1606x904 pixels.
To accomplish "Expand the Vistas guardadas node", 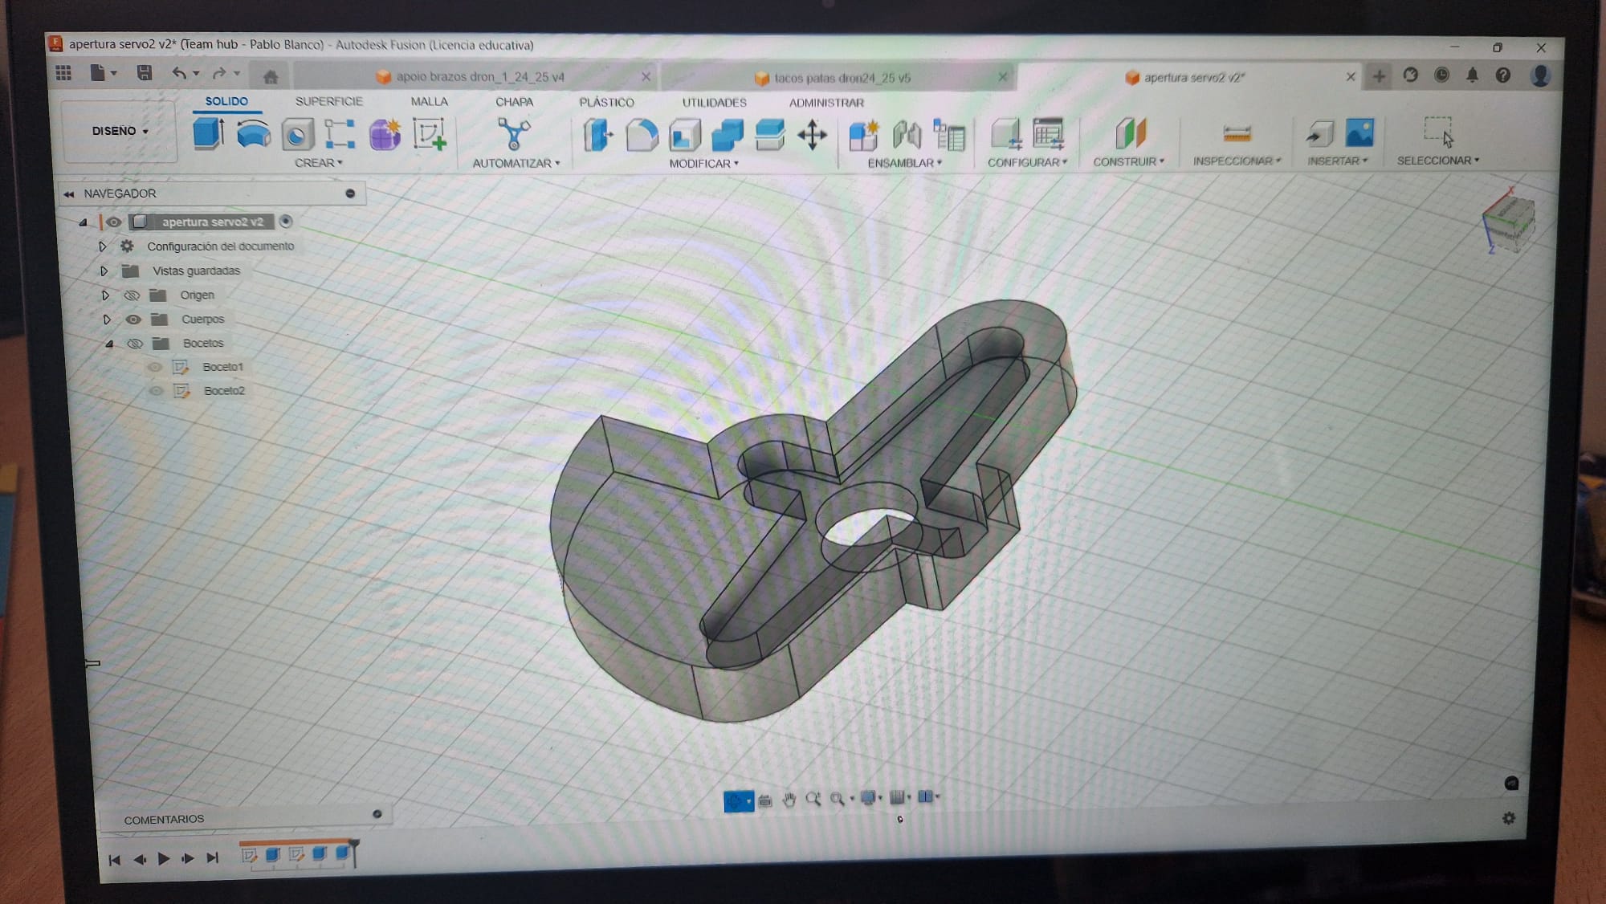I will pyautogui.click(x=104, y=271).
